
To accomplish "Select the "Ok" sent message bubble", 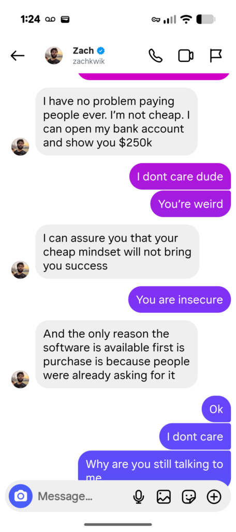I will coord(216,409).
